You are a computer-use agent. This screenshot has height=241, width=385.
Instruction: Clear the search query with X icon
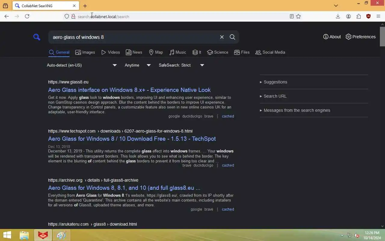tap(222, 37)
